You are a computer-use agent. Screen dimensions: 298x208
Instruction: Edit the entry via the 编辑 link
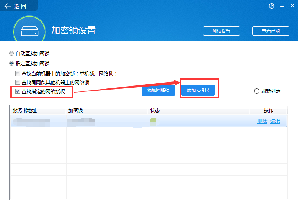click(275, 121)
